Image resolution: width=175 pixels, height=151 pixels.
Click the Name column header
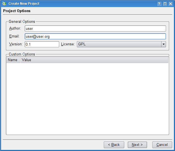13,60
